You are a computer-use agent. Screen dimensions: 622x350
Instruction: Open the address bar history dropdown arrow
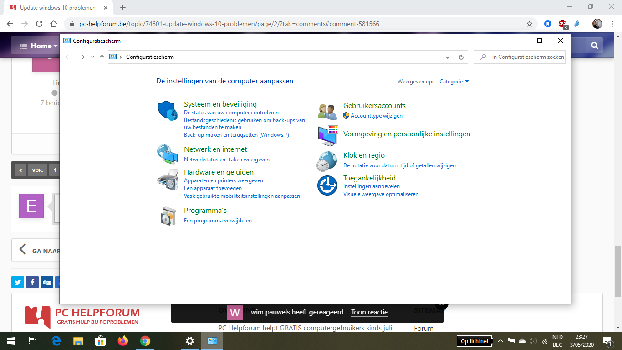tap(447, 57)
